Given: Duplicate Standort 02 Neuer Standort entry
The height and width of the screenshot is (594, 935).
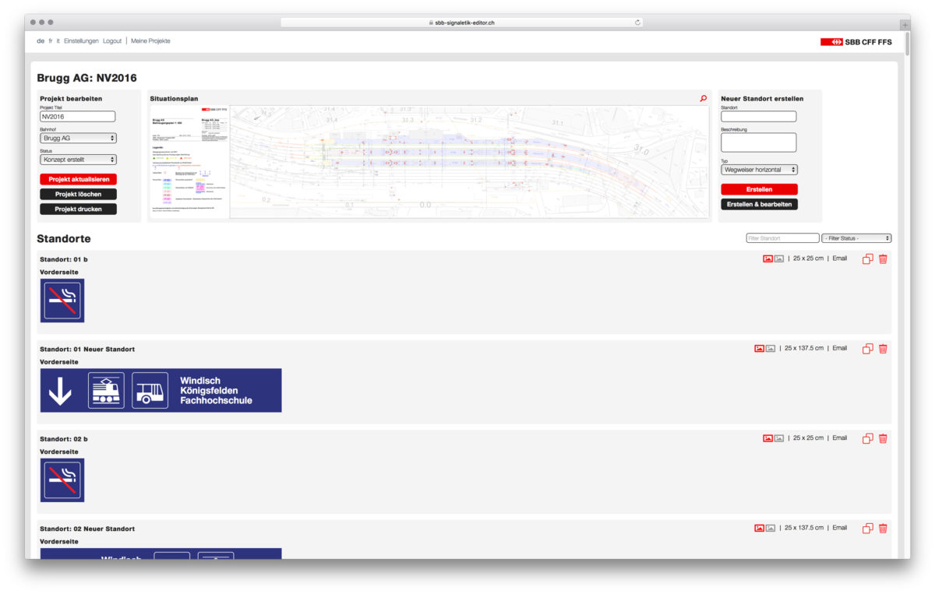Looking at the screenshot, I should [867, 529].
